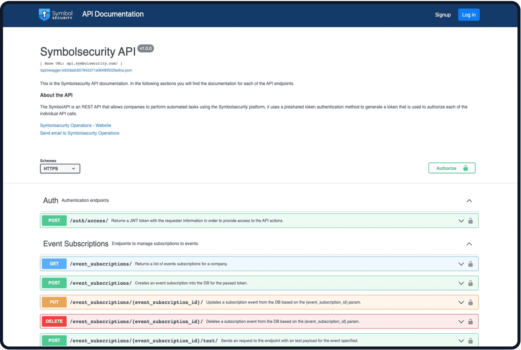Click lock icon on POST /event_subscriptions/ create row

470,283
